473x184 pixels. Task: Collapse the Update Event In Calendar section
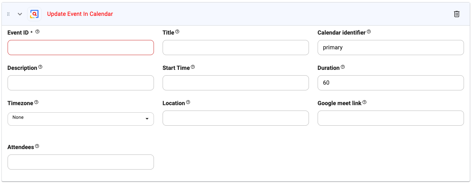pos(20,14)
